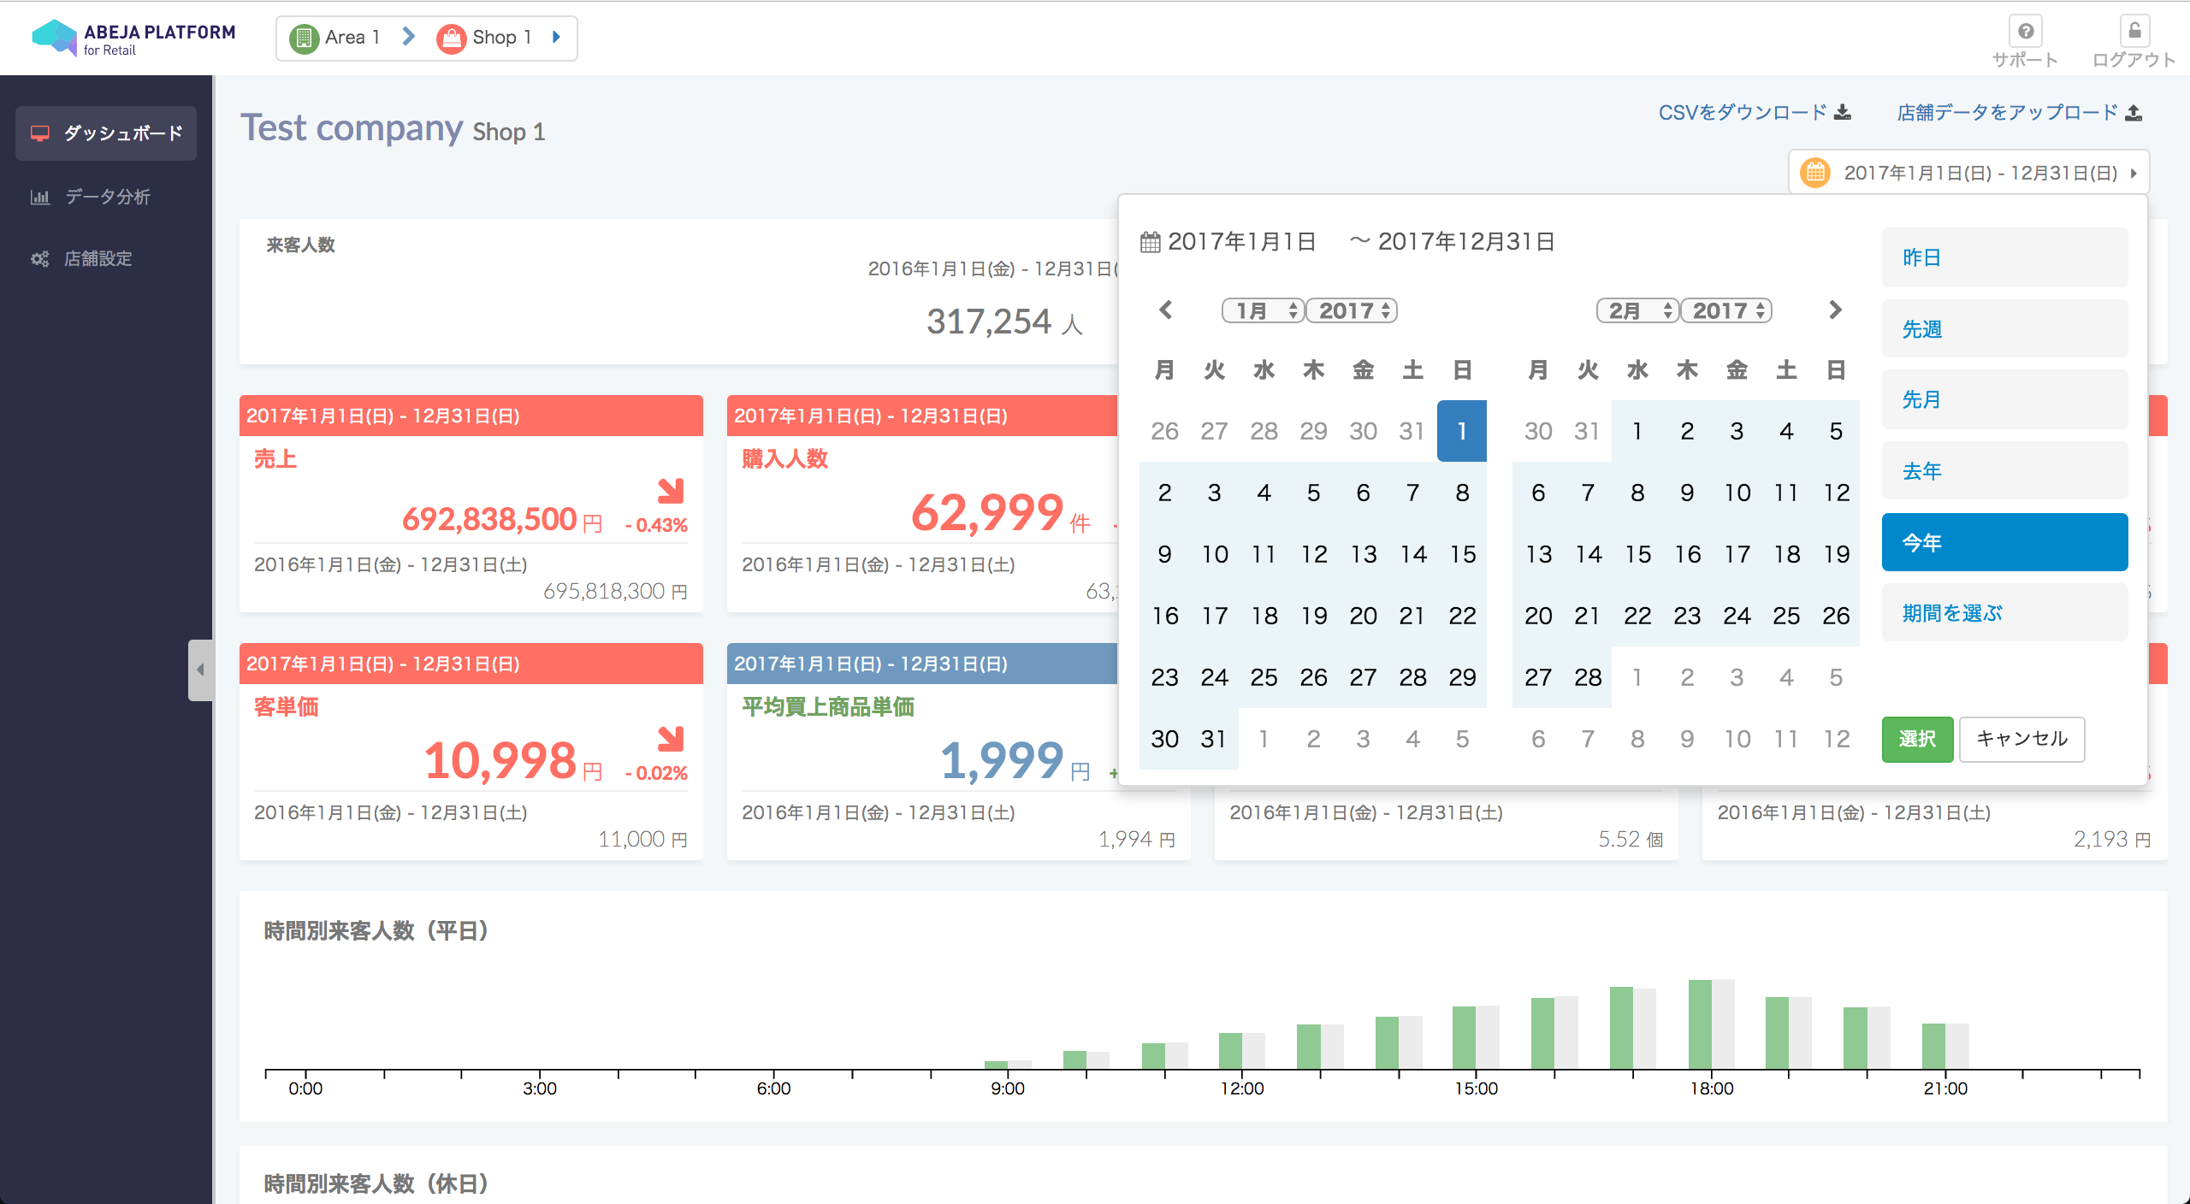Viewport: 2190px width, 1204px height.
Task: Click the 客単価 card title
Action: tap(287, 707)
